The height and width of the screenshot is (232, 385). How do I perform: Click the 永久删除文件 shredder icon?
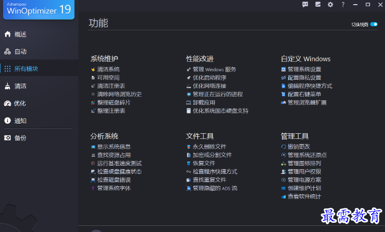189,147
